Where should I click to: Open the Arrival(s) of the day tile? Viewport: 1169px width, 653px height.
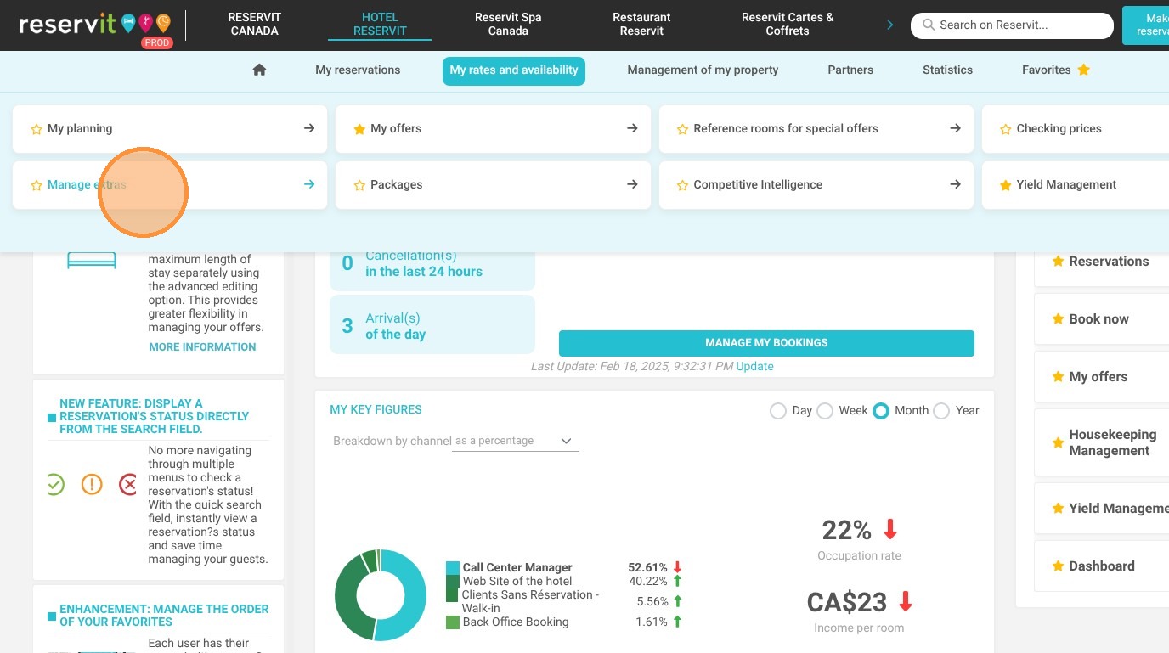point(432,325)
